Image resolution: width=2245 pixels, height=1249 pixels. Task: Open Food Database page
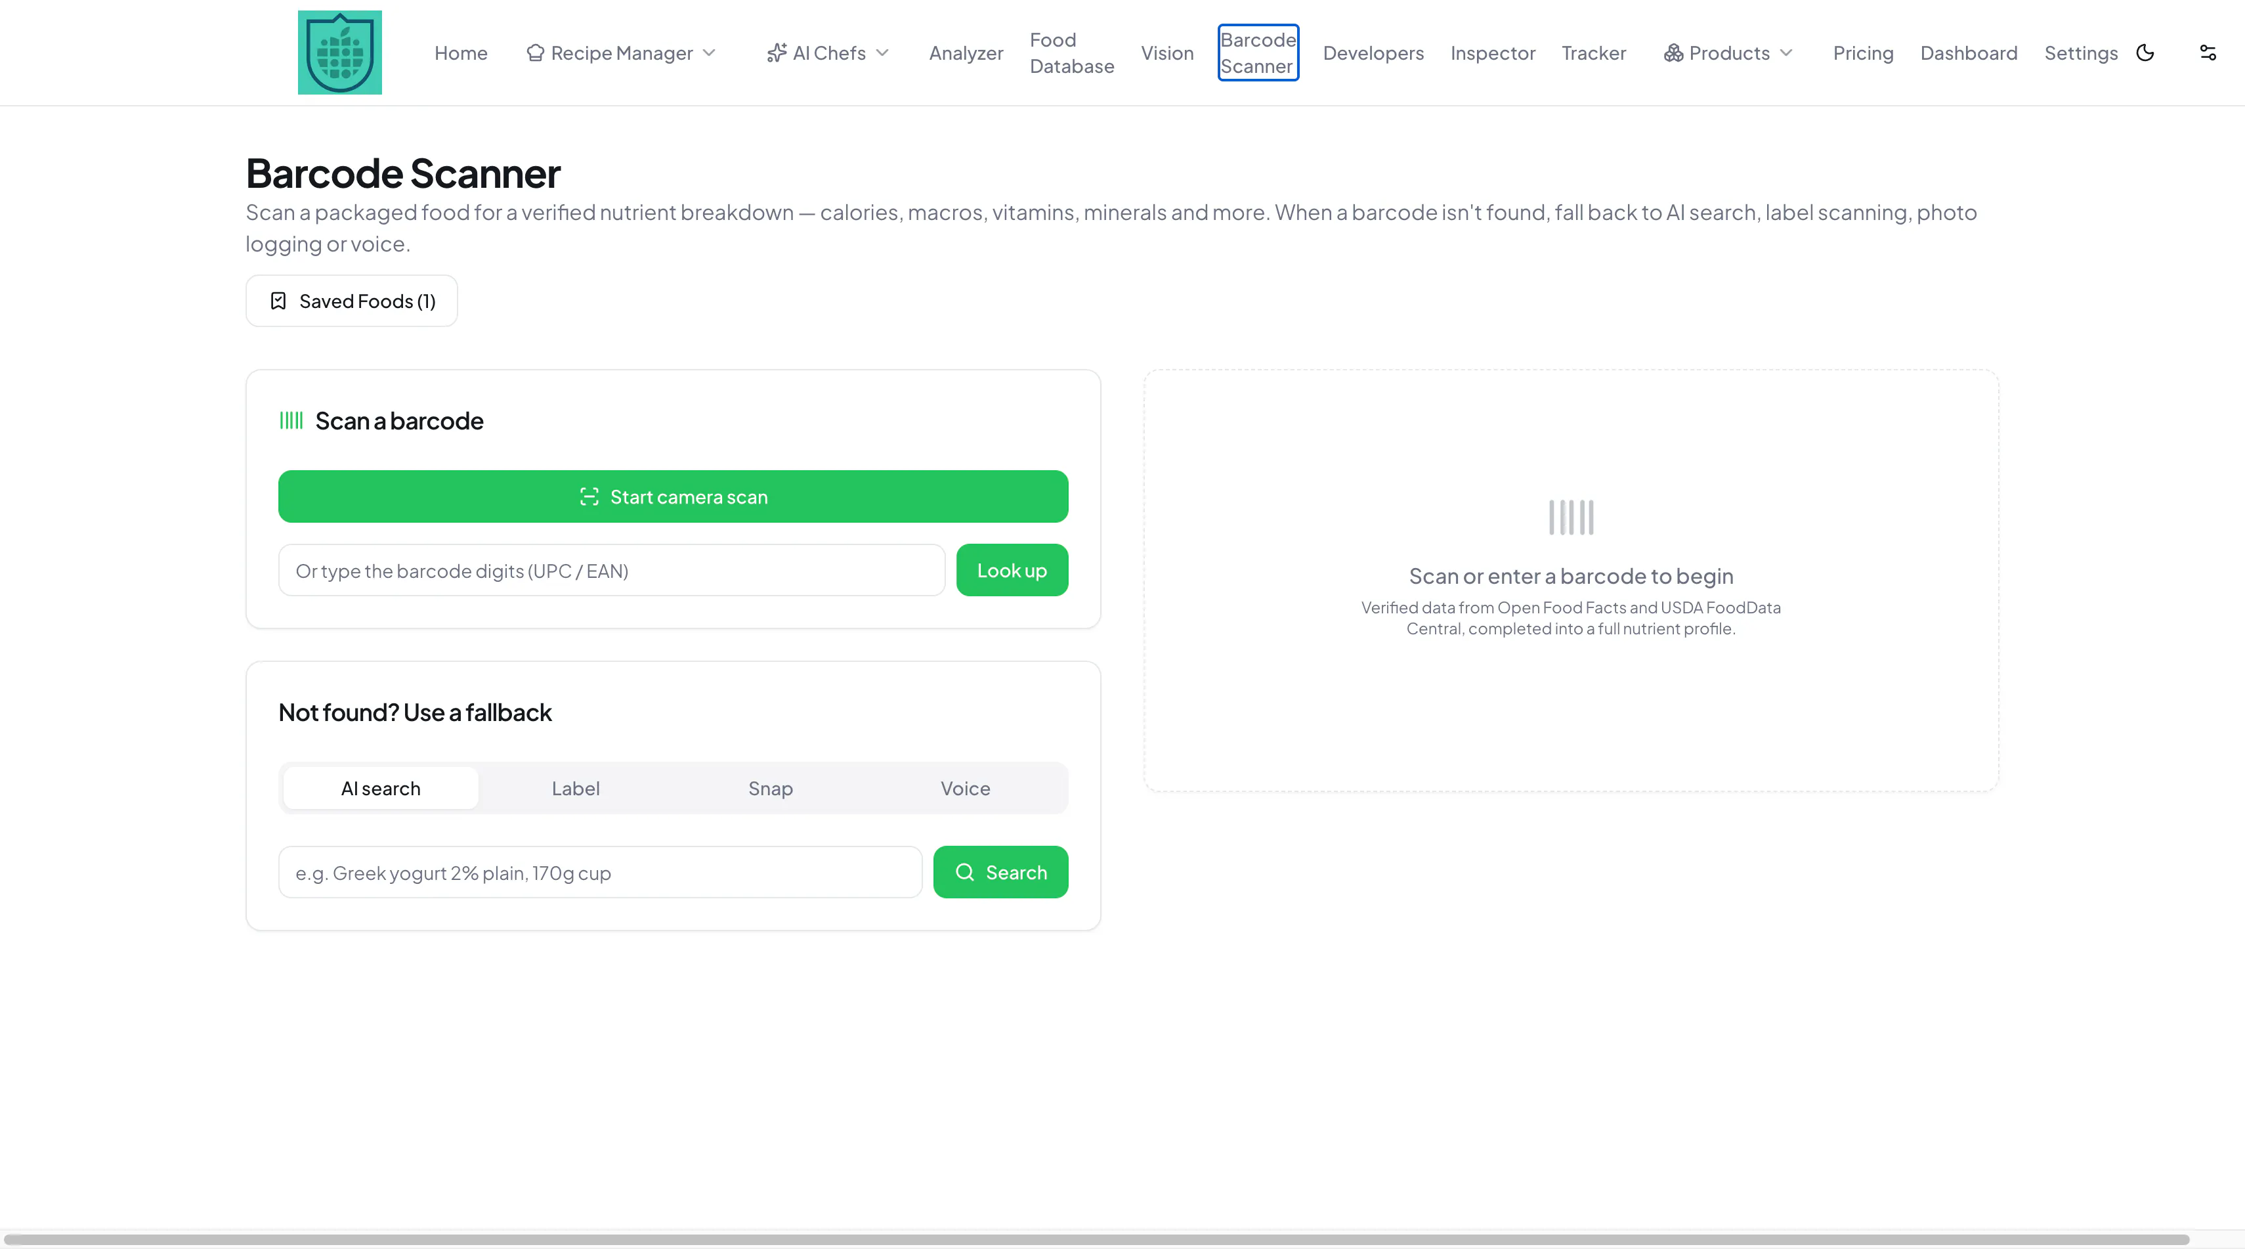click(1072, 53)
